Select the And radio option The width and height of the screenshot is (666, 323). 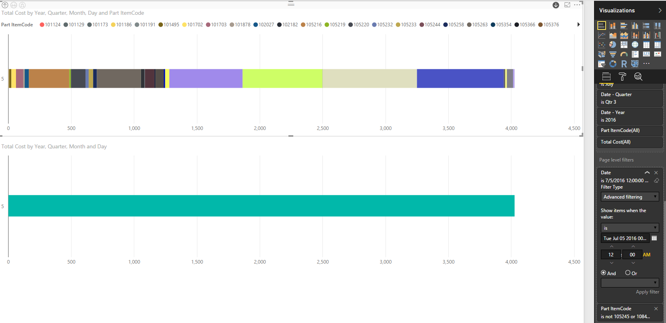[604, 273]
